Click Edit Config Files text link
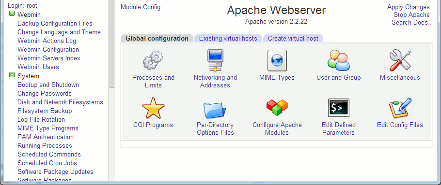This screenshot has width=441, height=185. [x=400, y=125]
